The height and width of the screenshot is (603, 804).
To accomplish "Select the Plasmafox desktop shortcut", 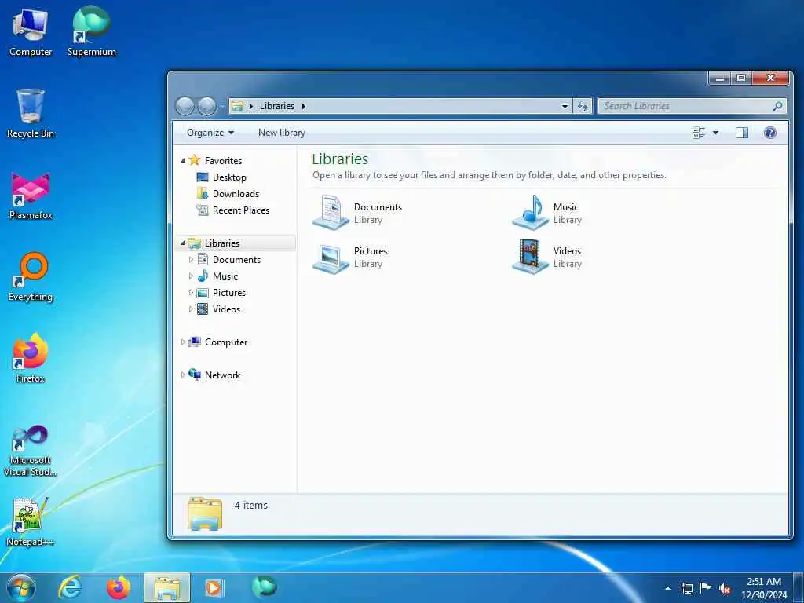I will click(31, 196).
